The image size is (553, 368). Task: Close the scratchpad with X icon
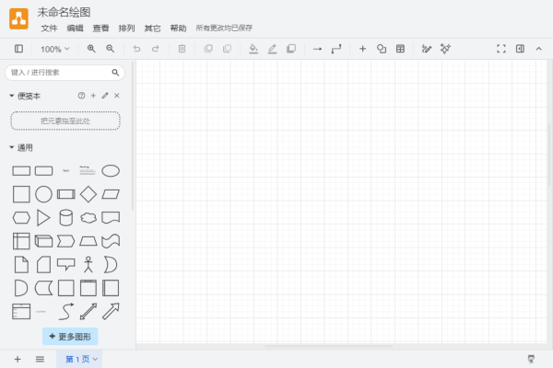tap(117, 96)
